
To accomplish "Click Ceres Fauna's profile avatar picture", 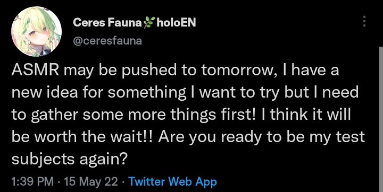I will coord(36,32).
